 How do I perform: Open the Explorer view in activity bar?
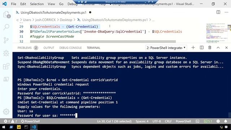click(6, 14)
